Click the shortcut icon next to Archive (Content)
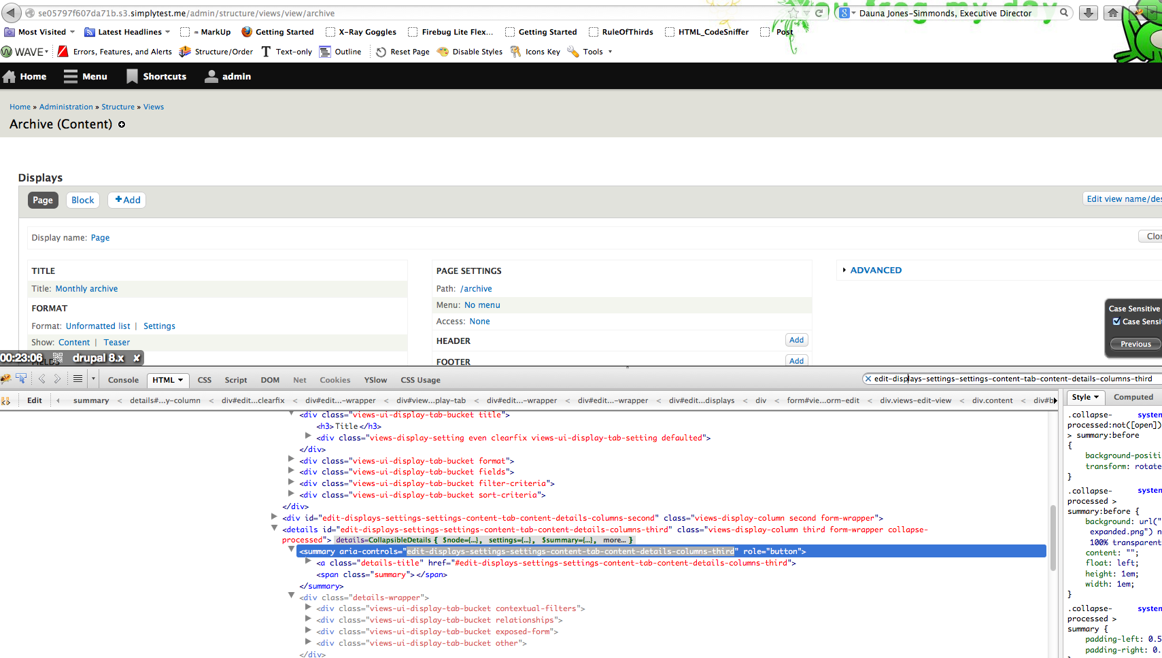The width and height of the screenshot is (1162, 658). (x=122, y=124)
